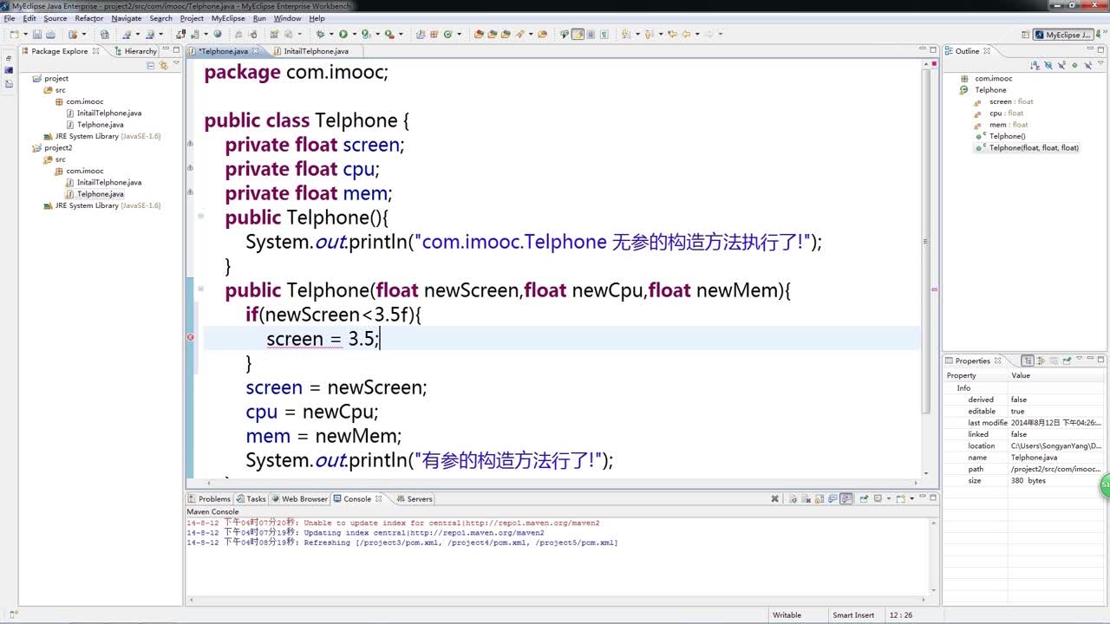1110x624 pixels.
Task: Click the green Run button icon
Action: coord(343,35)
